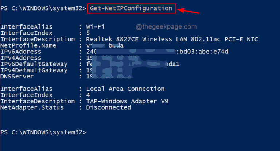280x151 pixels.
Task: Click the top PS C:\WINDOWS\system32> prompt
Action: coord(43,8)
